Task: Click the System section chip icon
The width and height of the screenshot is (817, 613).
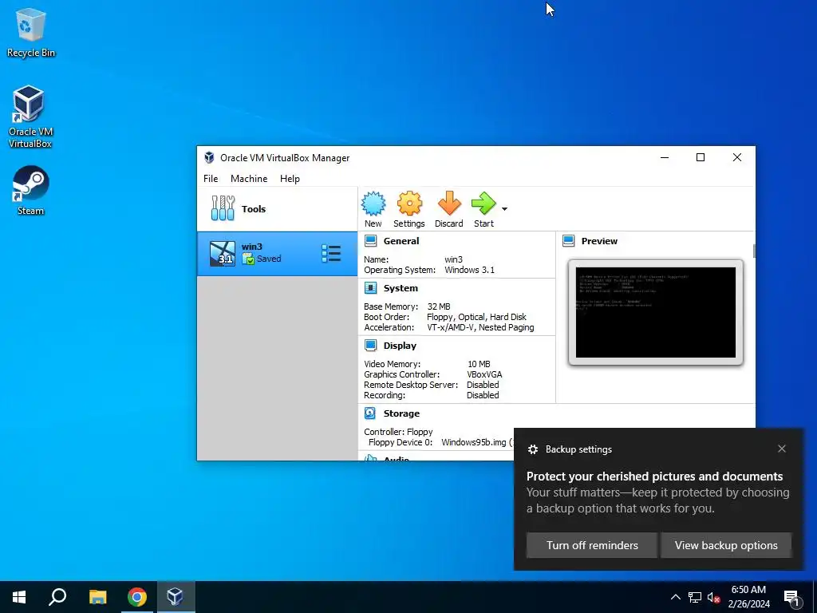Action: pyautogui.click(x=370, y=287)
